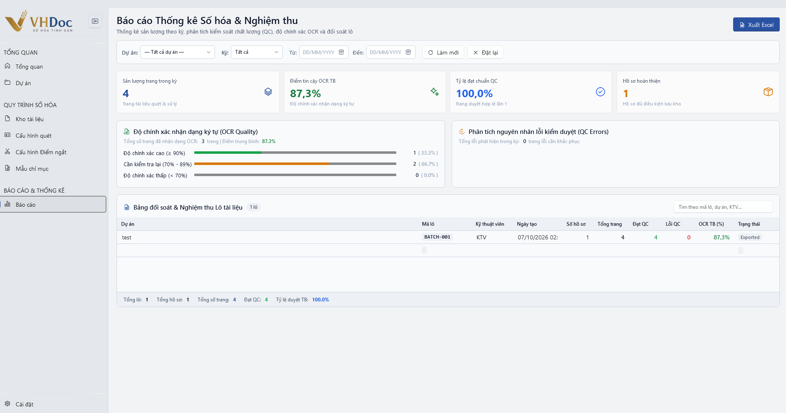Click the Làm mới refresh button

tap(443, 53)
